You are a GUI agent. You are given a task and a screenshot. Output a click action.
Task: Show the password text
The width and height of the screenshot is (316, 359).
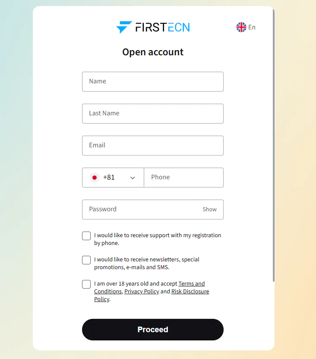[x=209, y=210]
